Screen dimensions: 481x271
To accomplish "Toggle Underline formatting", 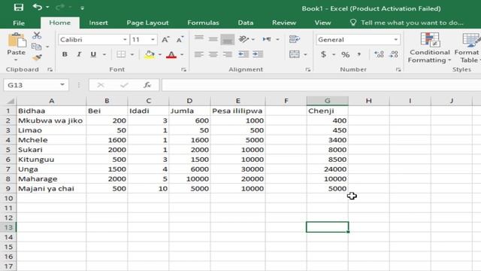I will coord(93,54).
